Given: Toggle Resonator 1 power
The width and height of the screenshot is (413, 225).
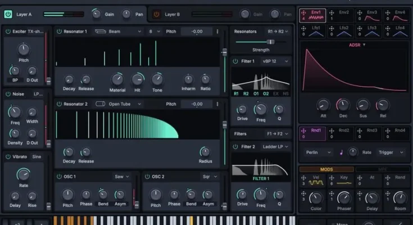Looking at the screenshot, I should pos(59,31).
